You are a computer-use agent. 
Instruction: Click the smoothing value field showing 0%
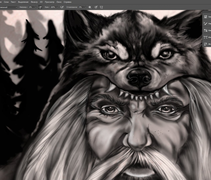click(x=81, y=7)
